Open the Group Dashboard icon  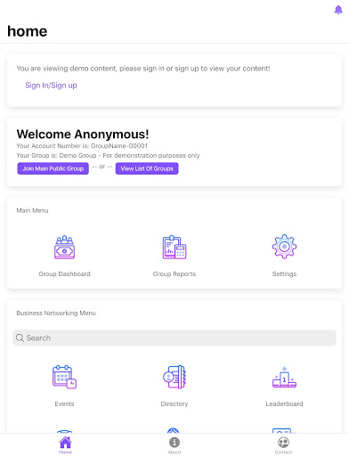click(x=64, y=247)
